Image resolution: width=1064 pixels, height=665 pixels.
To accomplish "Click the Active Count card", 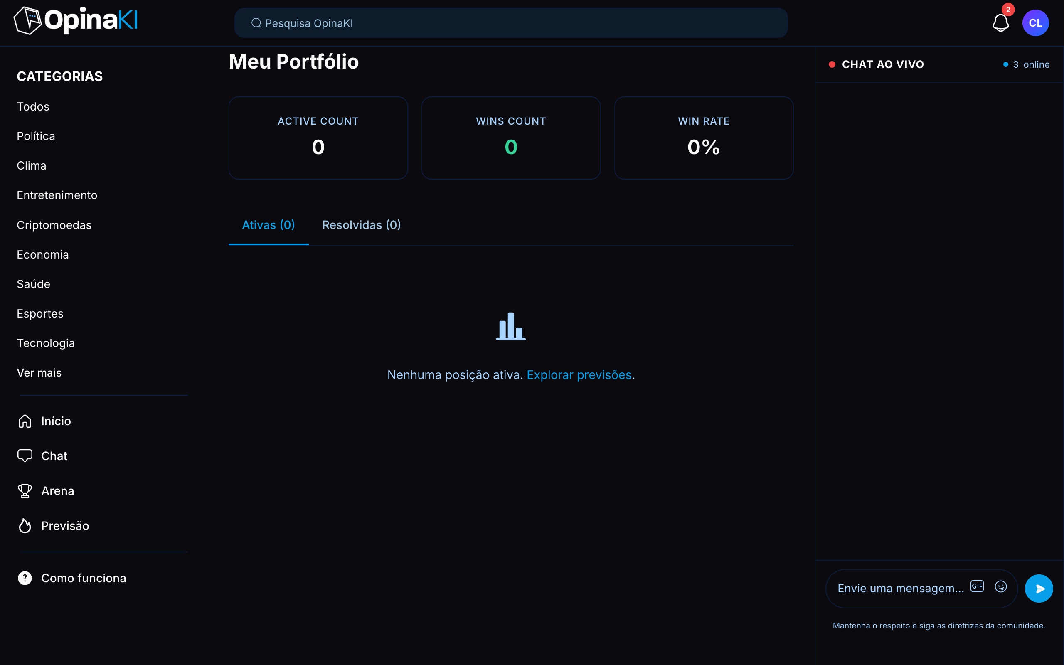I will 318,138.
